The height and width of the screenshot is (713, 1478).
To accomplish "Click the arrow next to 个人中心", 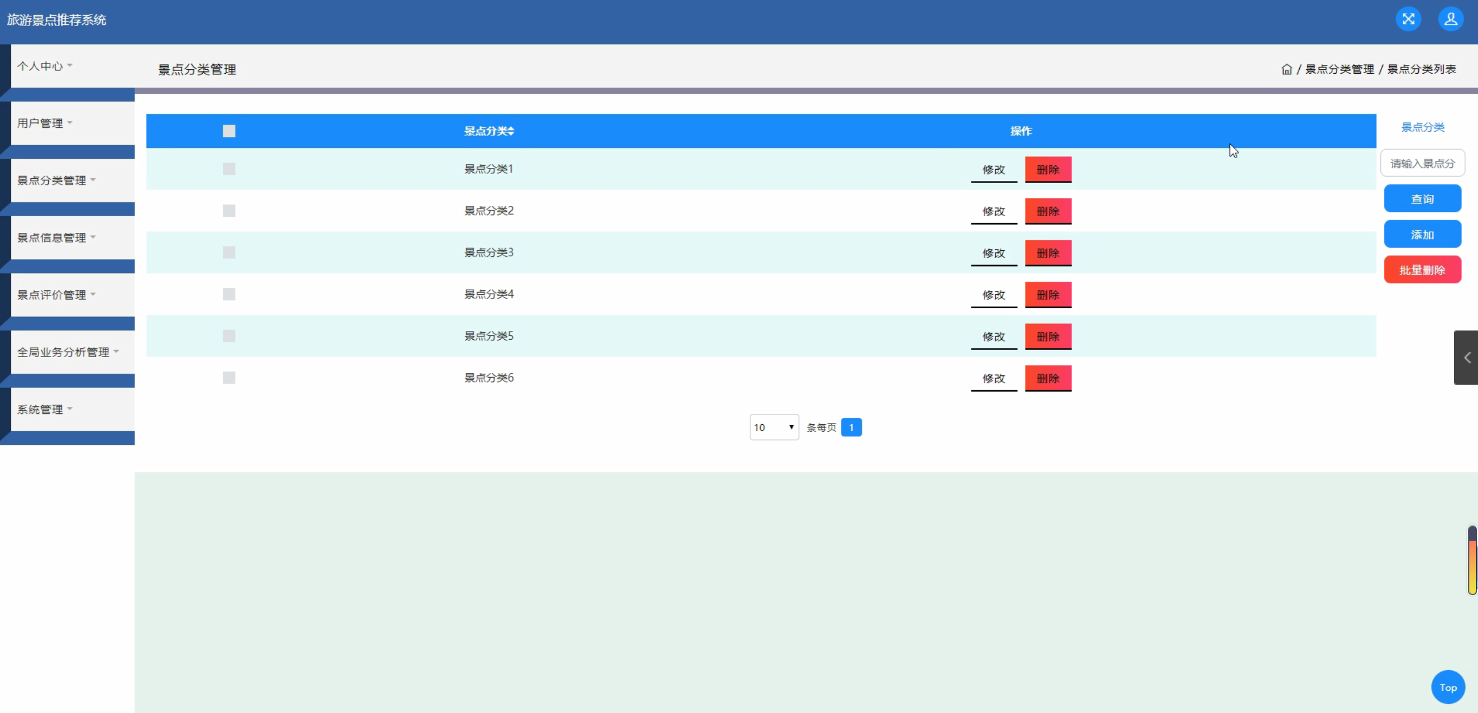I will (70, 66).
